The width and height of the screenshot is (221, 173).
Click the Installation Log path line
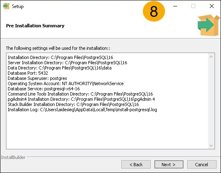pyautogui.click(x=82, y=110)
